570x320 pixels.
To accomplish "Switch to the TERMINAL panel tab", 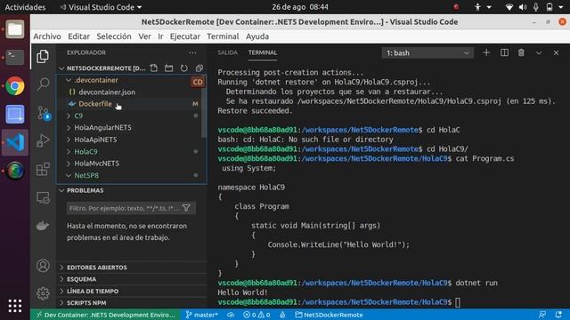I will (x=263, y=52).
